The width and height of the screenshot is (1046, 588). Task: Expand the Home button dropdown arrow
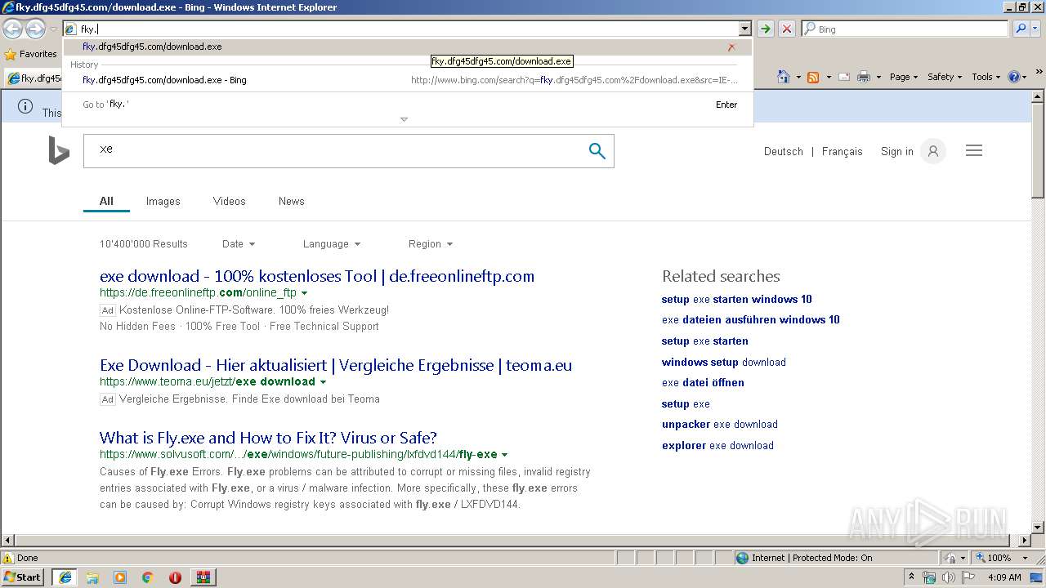click(x=798, y=77)
